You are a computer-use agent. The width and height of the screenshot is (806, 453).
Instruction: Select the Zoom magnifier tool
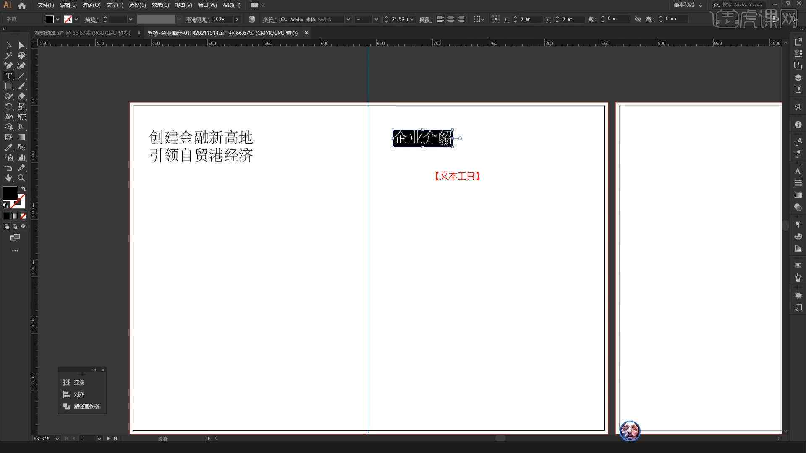(21, 178)
